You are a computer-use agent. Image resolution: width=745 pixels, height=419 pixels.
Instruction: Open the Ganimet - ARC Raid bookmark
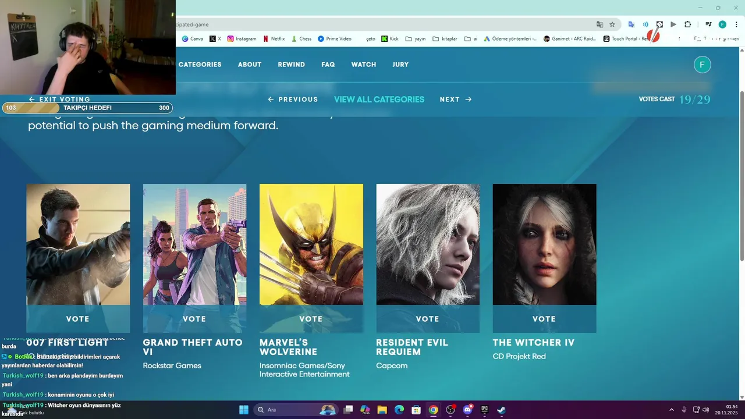click(x=569, y=39)
